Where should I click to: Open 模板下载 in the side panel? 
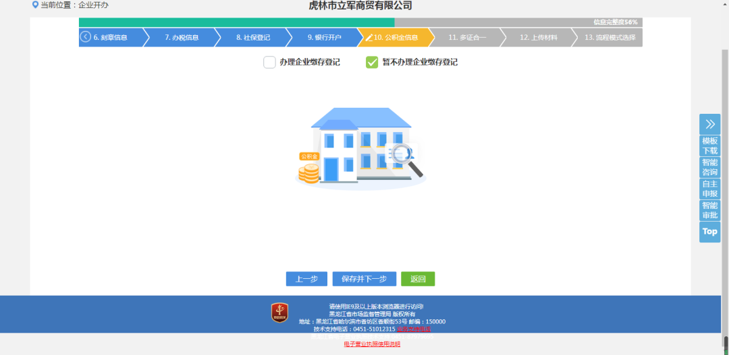click(x=709, y=146)
